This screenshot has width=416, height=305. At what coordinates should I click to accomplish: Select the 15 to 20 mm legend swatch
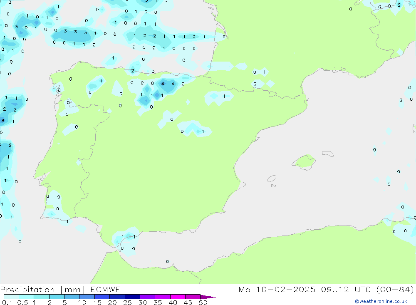pos(102,297)
